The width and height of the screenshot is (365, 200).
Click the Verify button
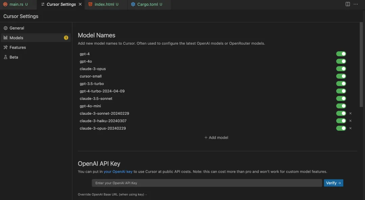tap(333, 183)
